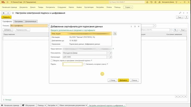Open the settings page kebab menu
The width and height of the screenshot is (191, 107).
(x=184, y=13)
